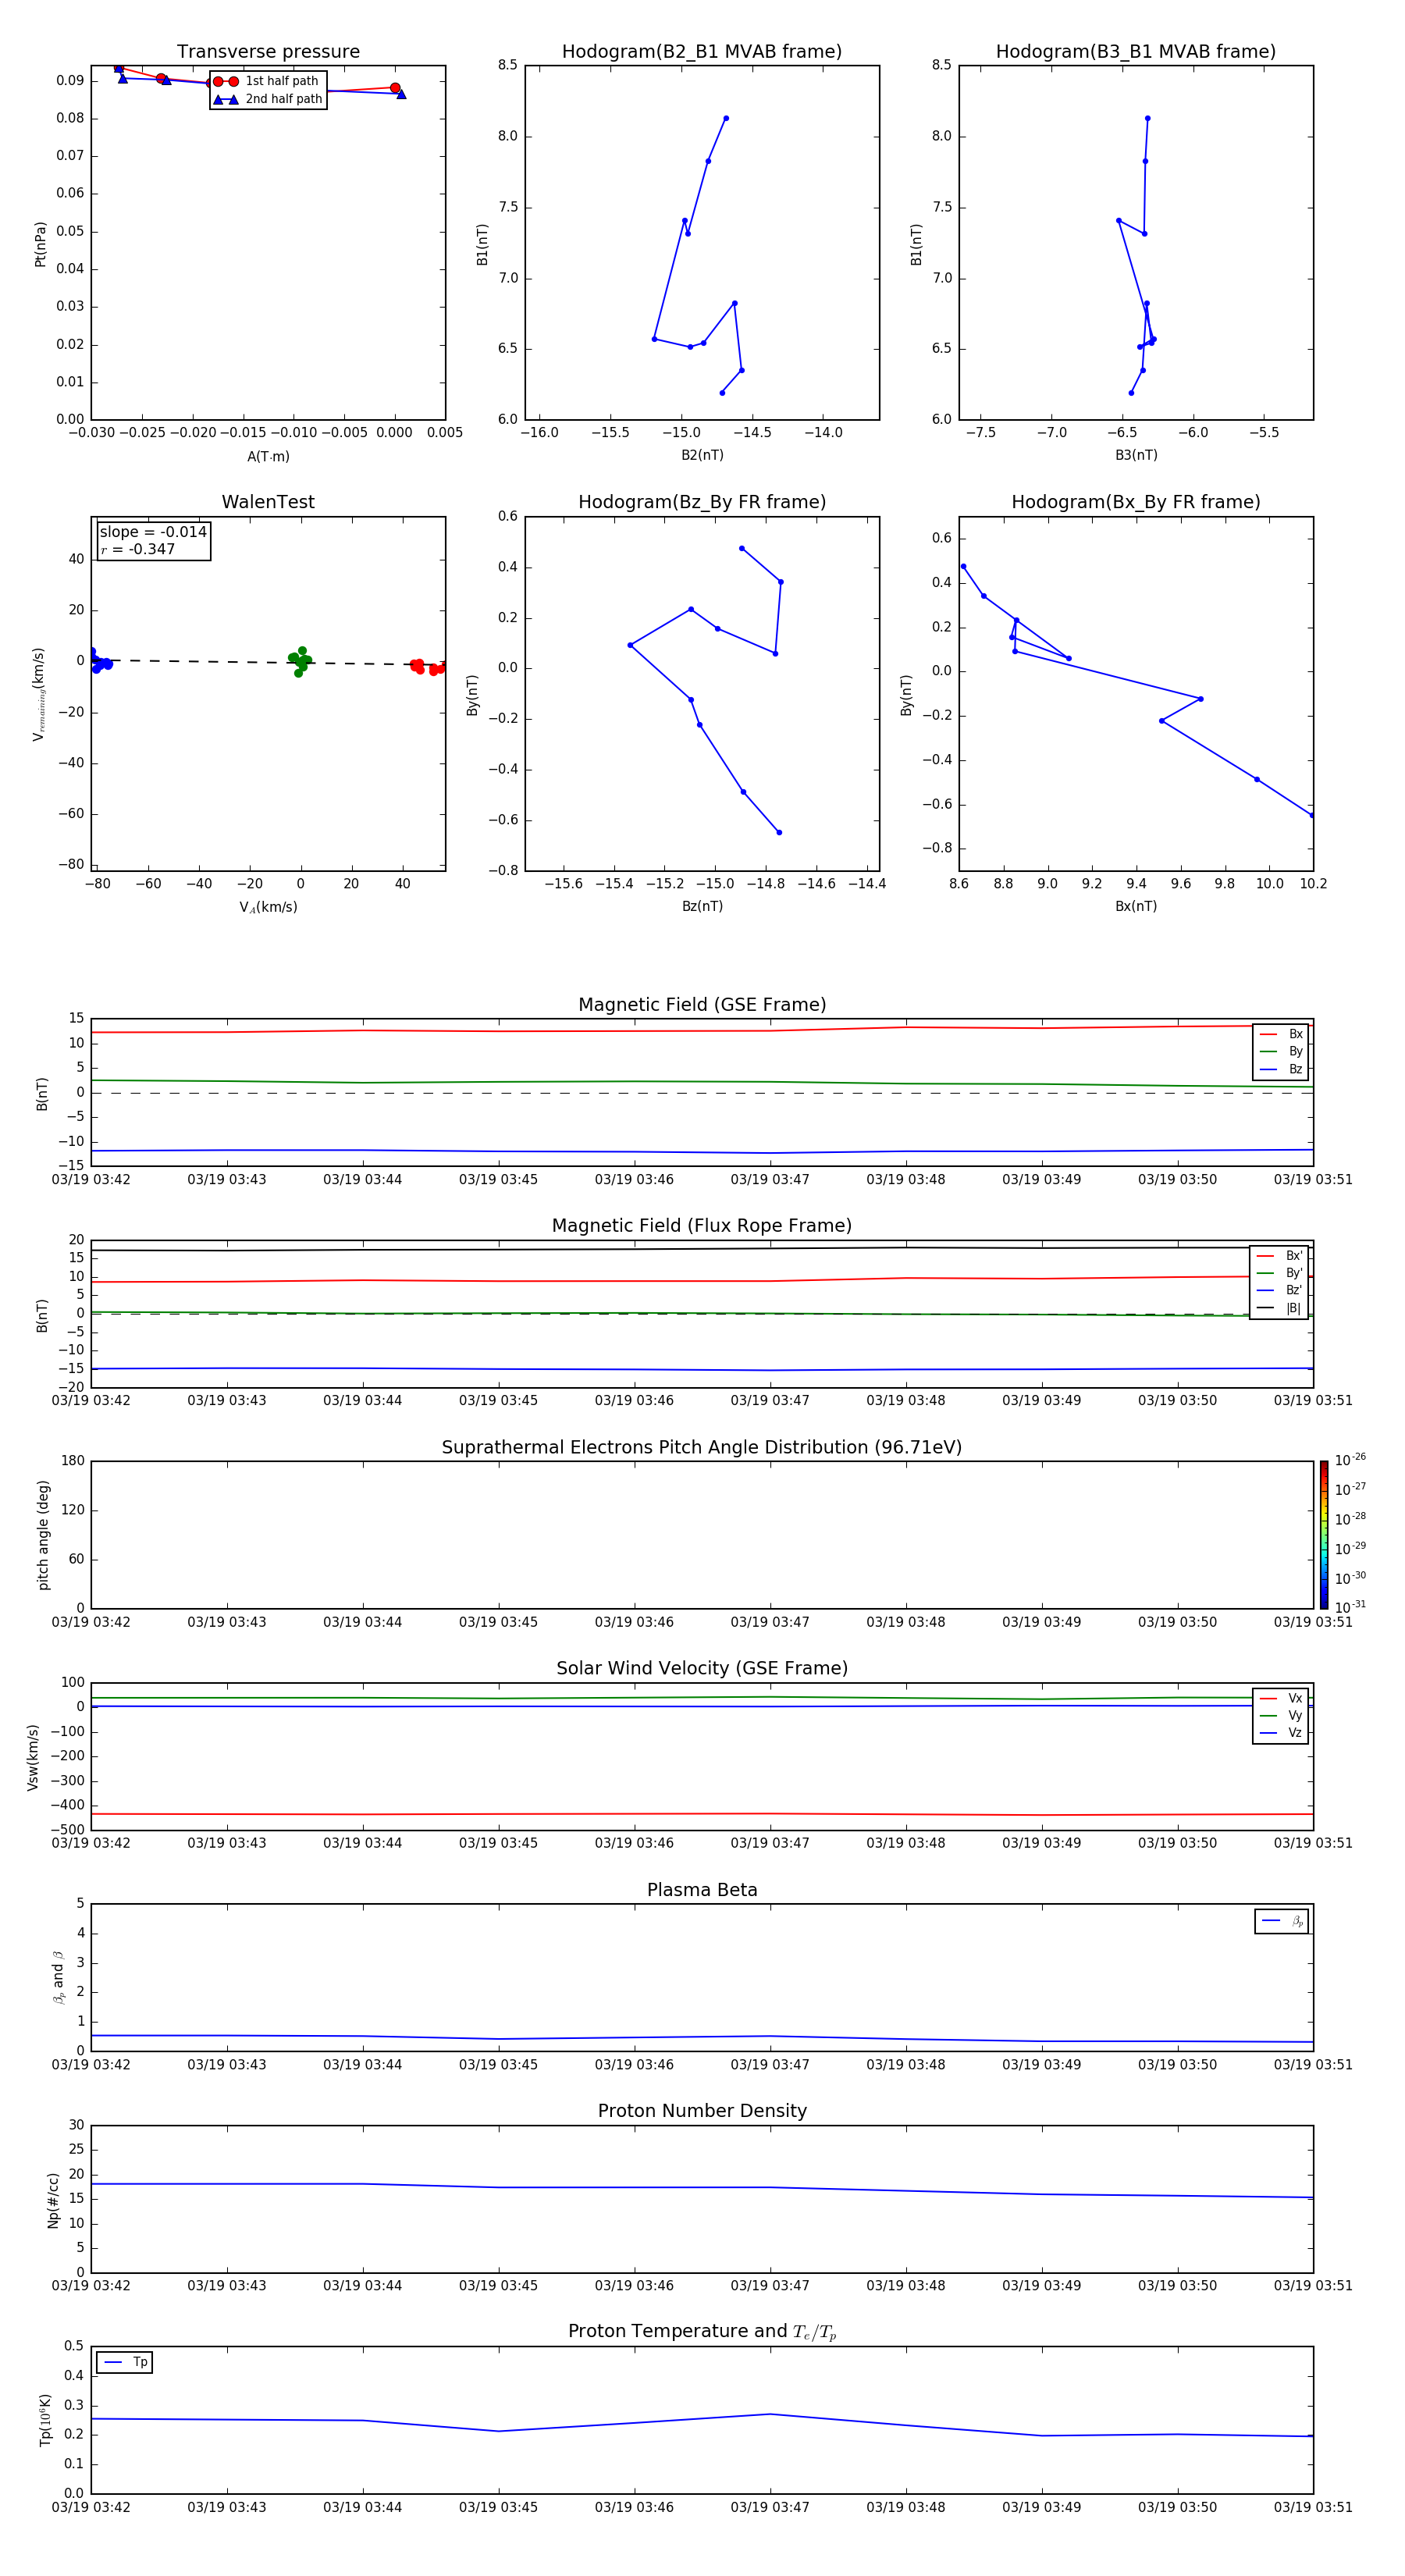This screenshot has width=1405, height=2576.
Task: Click the βp legend in Plasma Beta
Action: click(x=1282, y=1921)
